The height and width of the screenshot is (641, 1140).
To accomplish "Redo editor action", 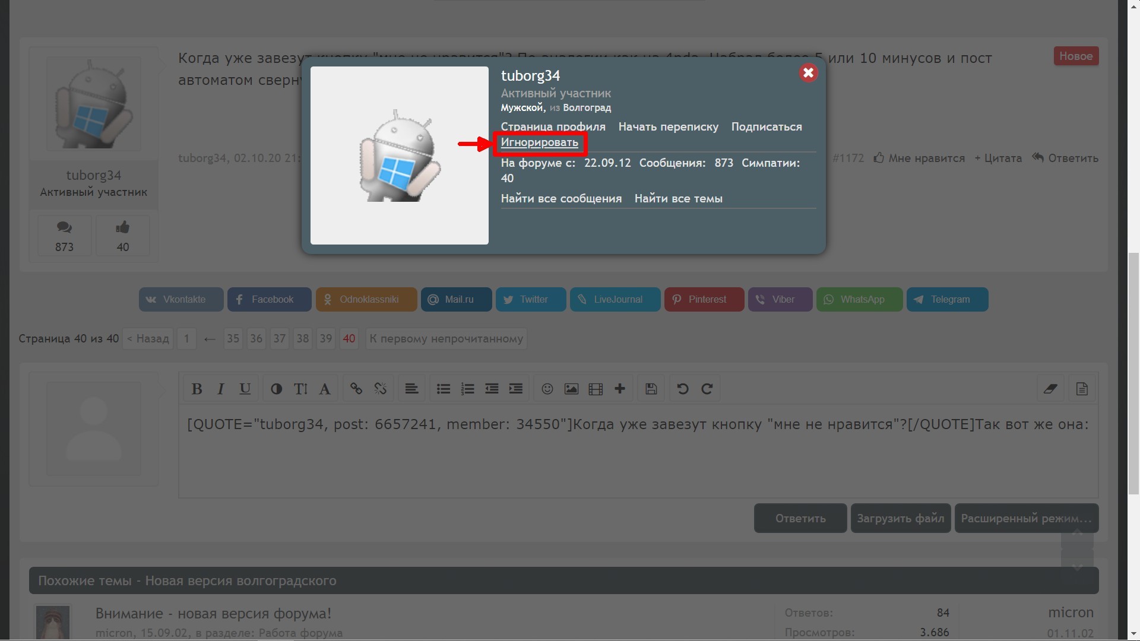I will [x=707, y=389].
